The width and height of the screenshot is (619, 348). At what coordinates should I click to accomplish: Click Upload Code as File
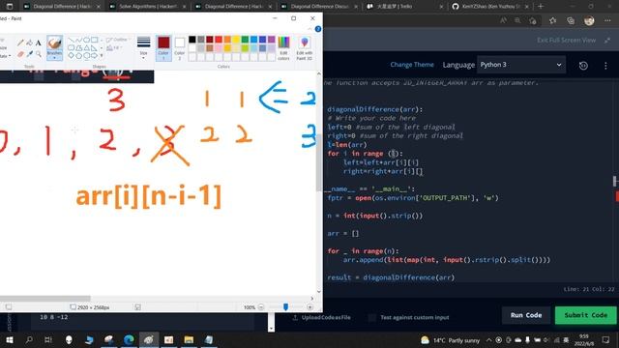[322, 318]
